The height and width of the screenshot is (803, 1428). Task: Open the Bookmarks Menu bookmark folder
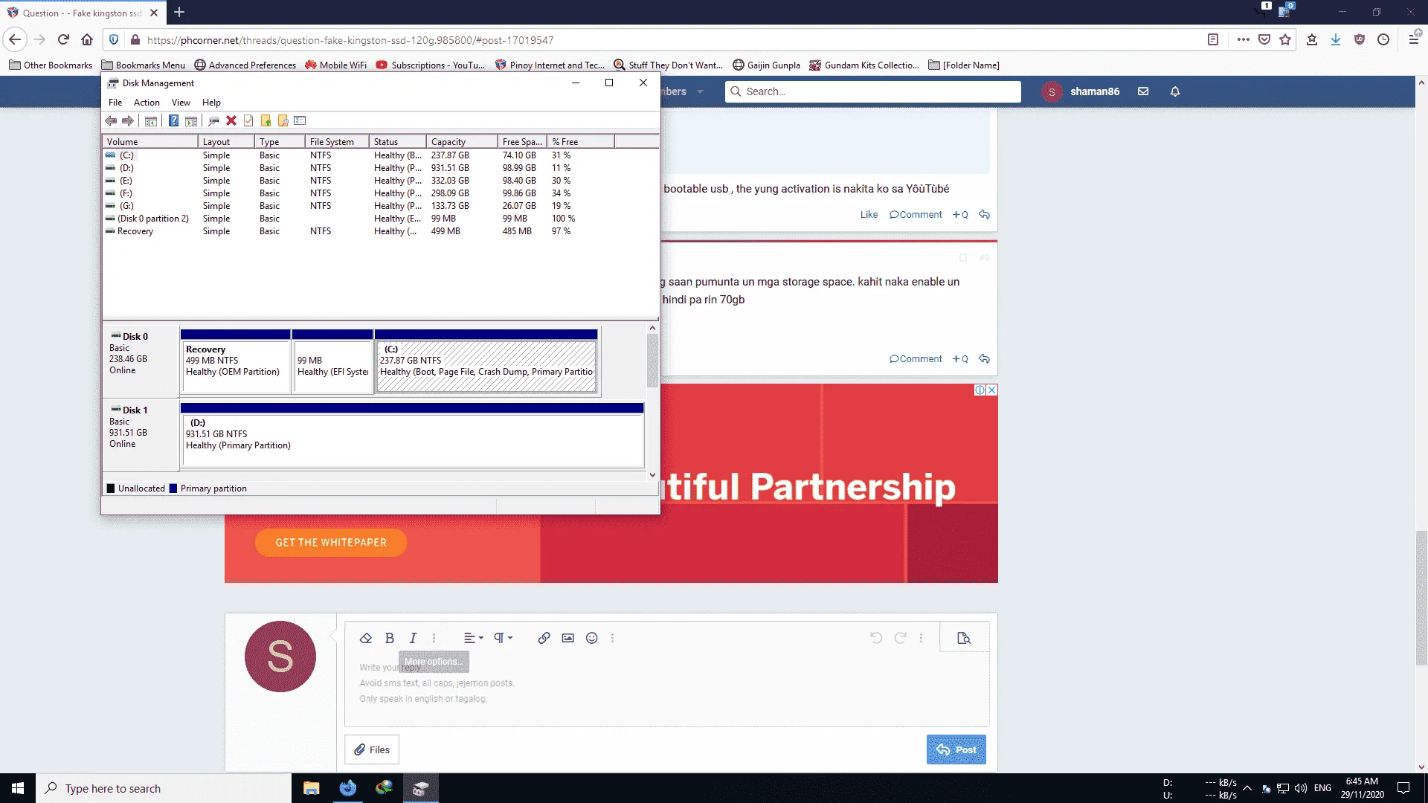[144, 65]
